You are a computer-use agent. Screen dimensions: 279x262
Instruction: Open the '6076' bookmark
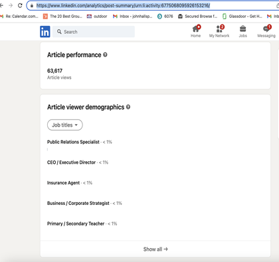165,17
